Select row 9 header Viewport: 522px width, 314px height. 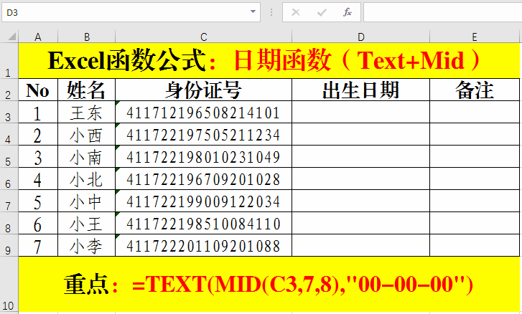point(9,246)
